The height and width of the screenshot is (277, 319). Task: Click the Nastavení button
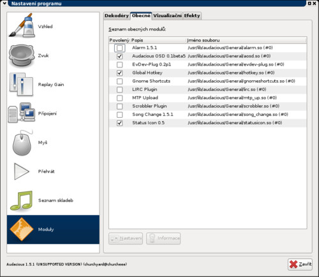point(126,238)
